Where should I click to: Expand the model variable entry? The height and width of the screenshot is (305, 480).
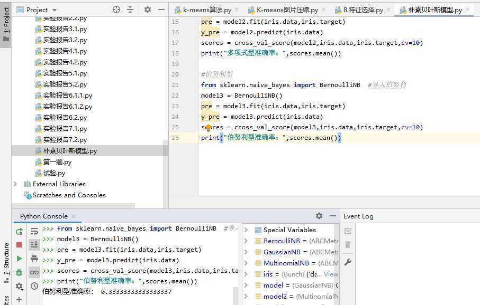(246, 285)
